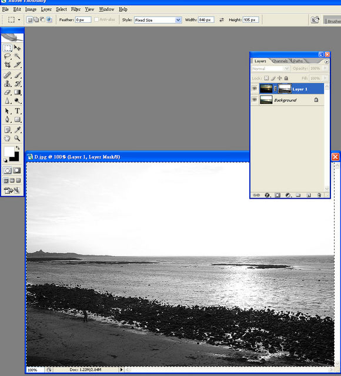The height and width of the screenshot is (376, 341).
Task: Open the document status bar arrow menu
Action: tap(121, 370)
